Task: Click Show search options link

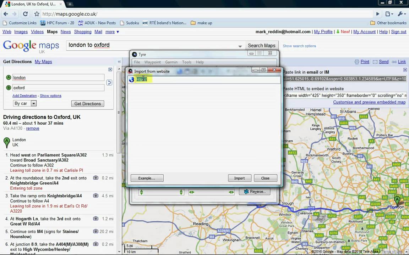Action: tap(299, 46)
